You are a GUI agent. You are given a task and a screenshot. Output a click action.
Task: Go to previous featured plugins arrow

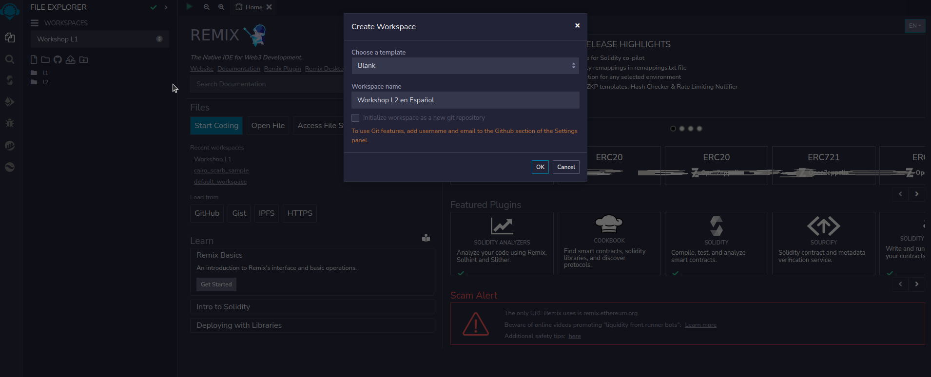coord(900,284)
